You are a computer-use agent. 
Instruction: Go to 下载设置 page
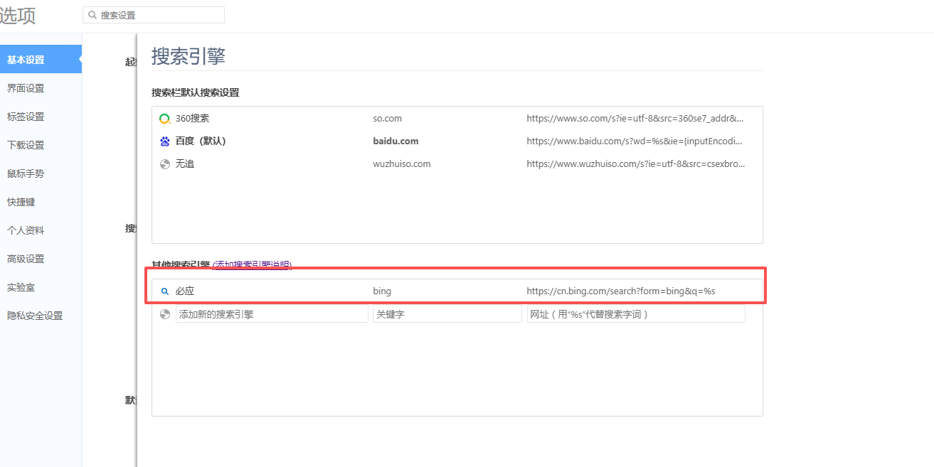(x=26, y=145)
